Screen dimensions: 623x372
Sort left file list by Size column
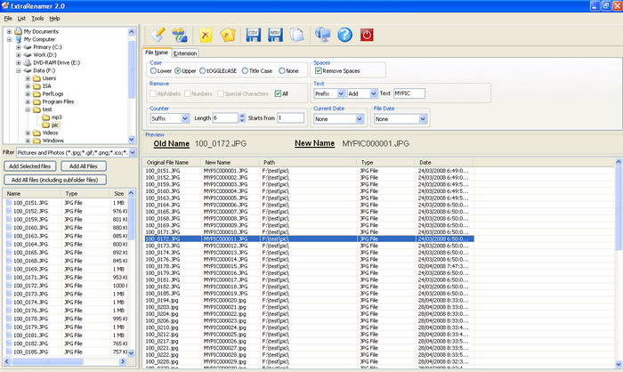click(118, 193)
